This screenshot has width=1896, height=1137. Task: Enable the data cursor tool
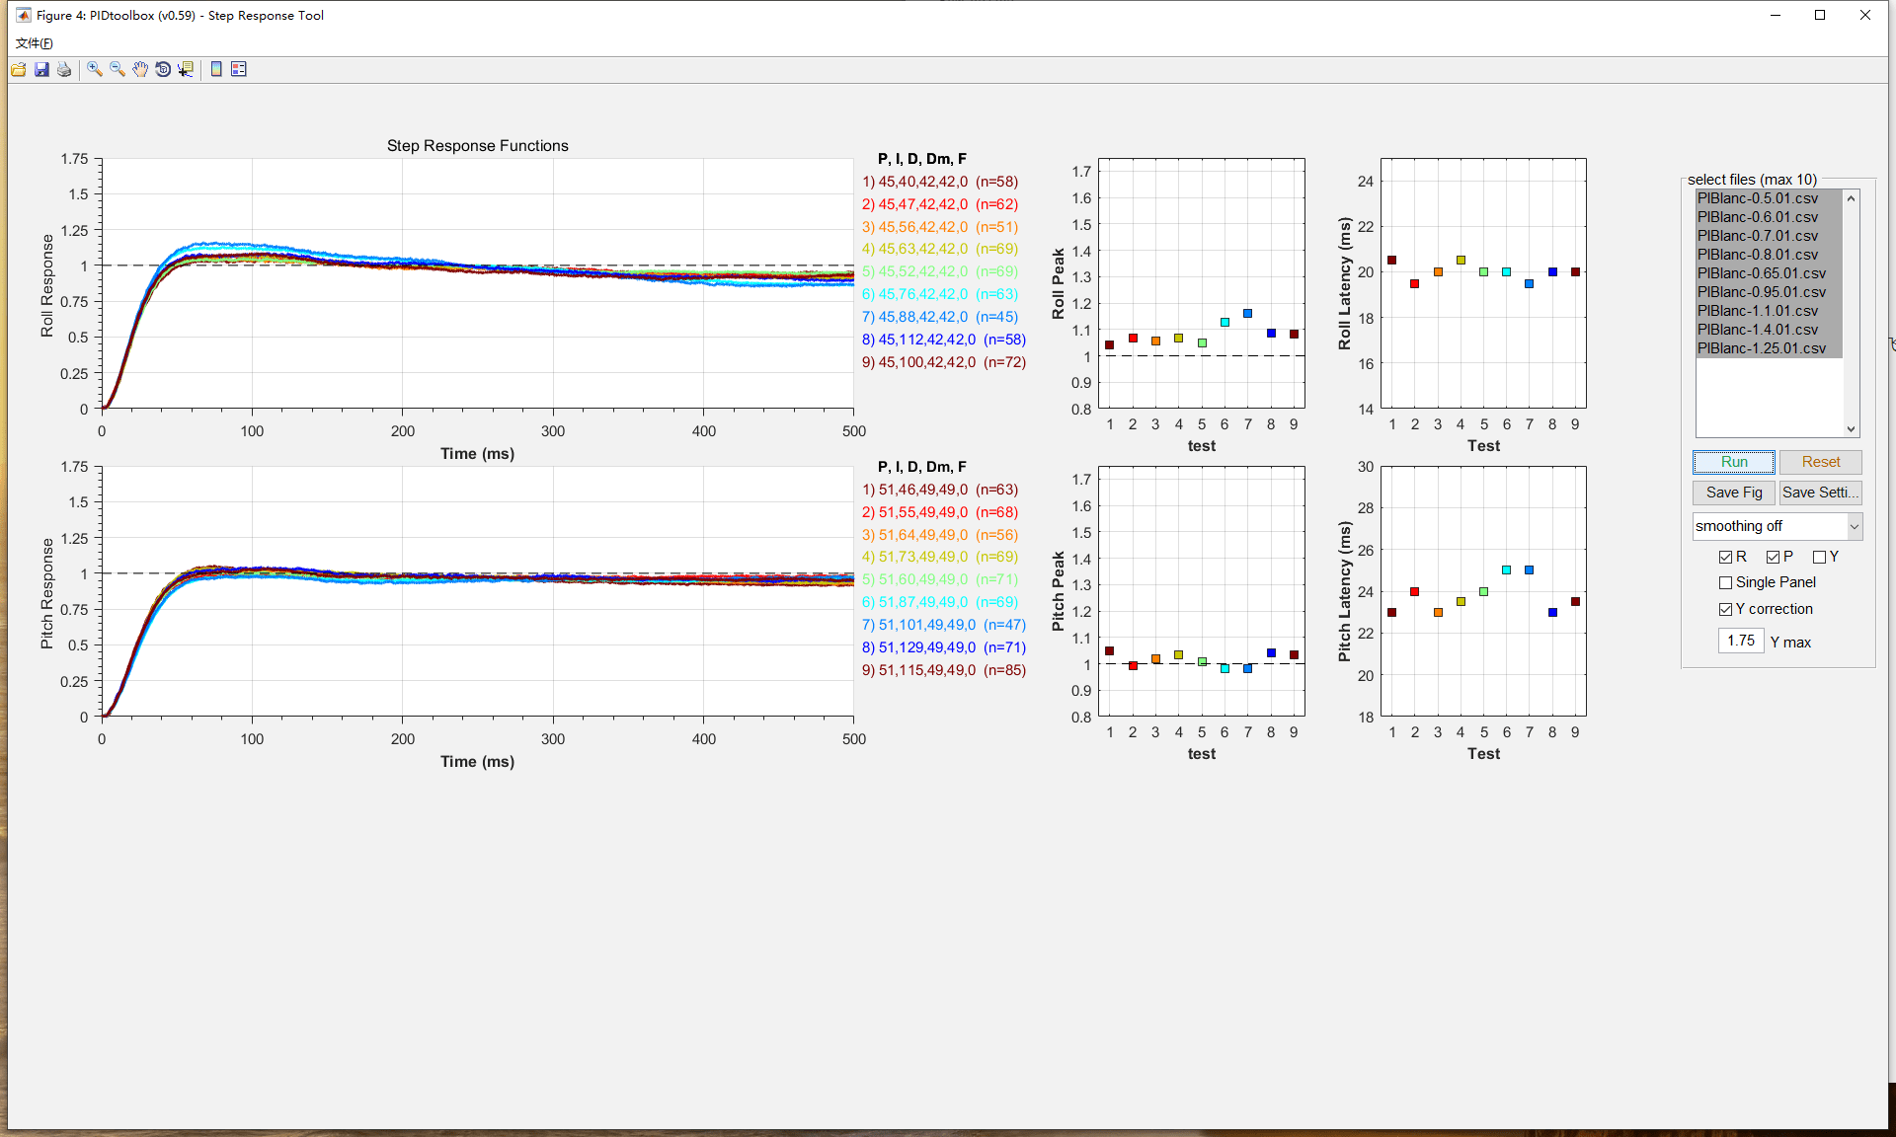[186, 69]
